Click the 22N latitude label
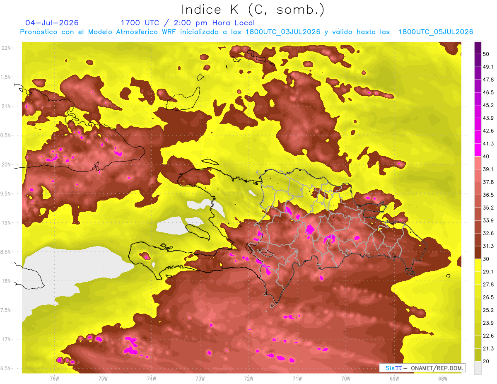 7,48
